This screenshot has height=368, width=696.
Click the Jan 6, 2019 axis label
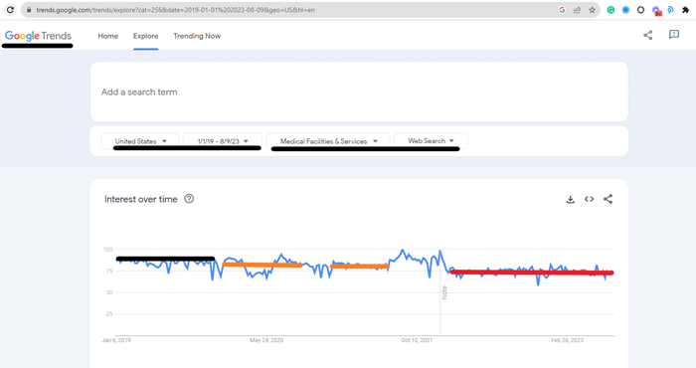point(116,340)
